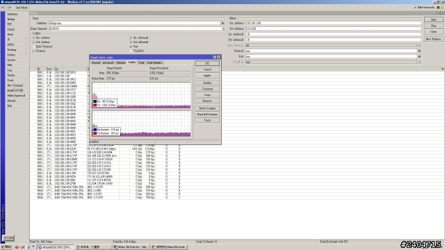Expand the System submenu in sidebar

[x=17, y=55]
